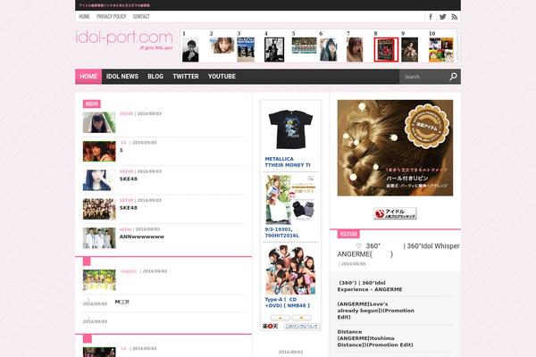Click the pearl hairpin advertisement banner
The image size is (536, 357).
pyautogui.click(x=395, y=148)
